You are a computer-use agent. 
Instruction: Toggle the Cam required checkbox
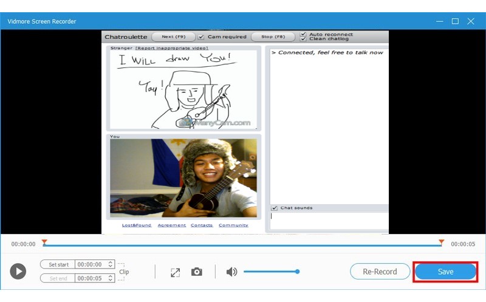(x=201, y=37)
